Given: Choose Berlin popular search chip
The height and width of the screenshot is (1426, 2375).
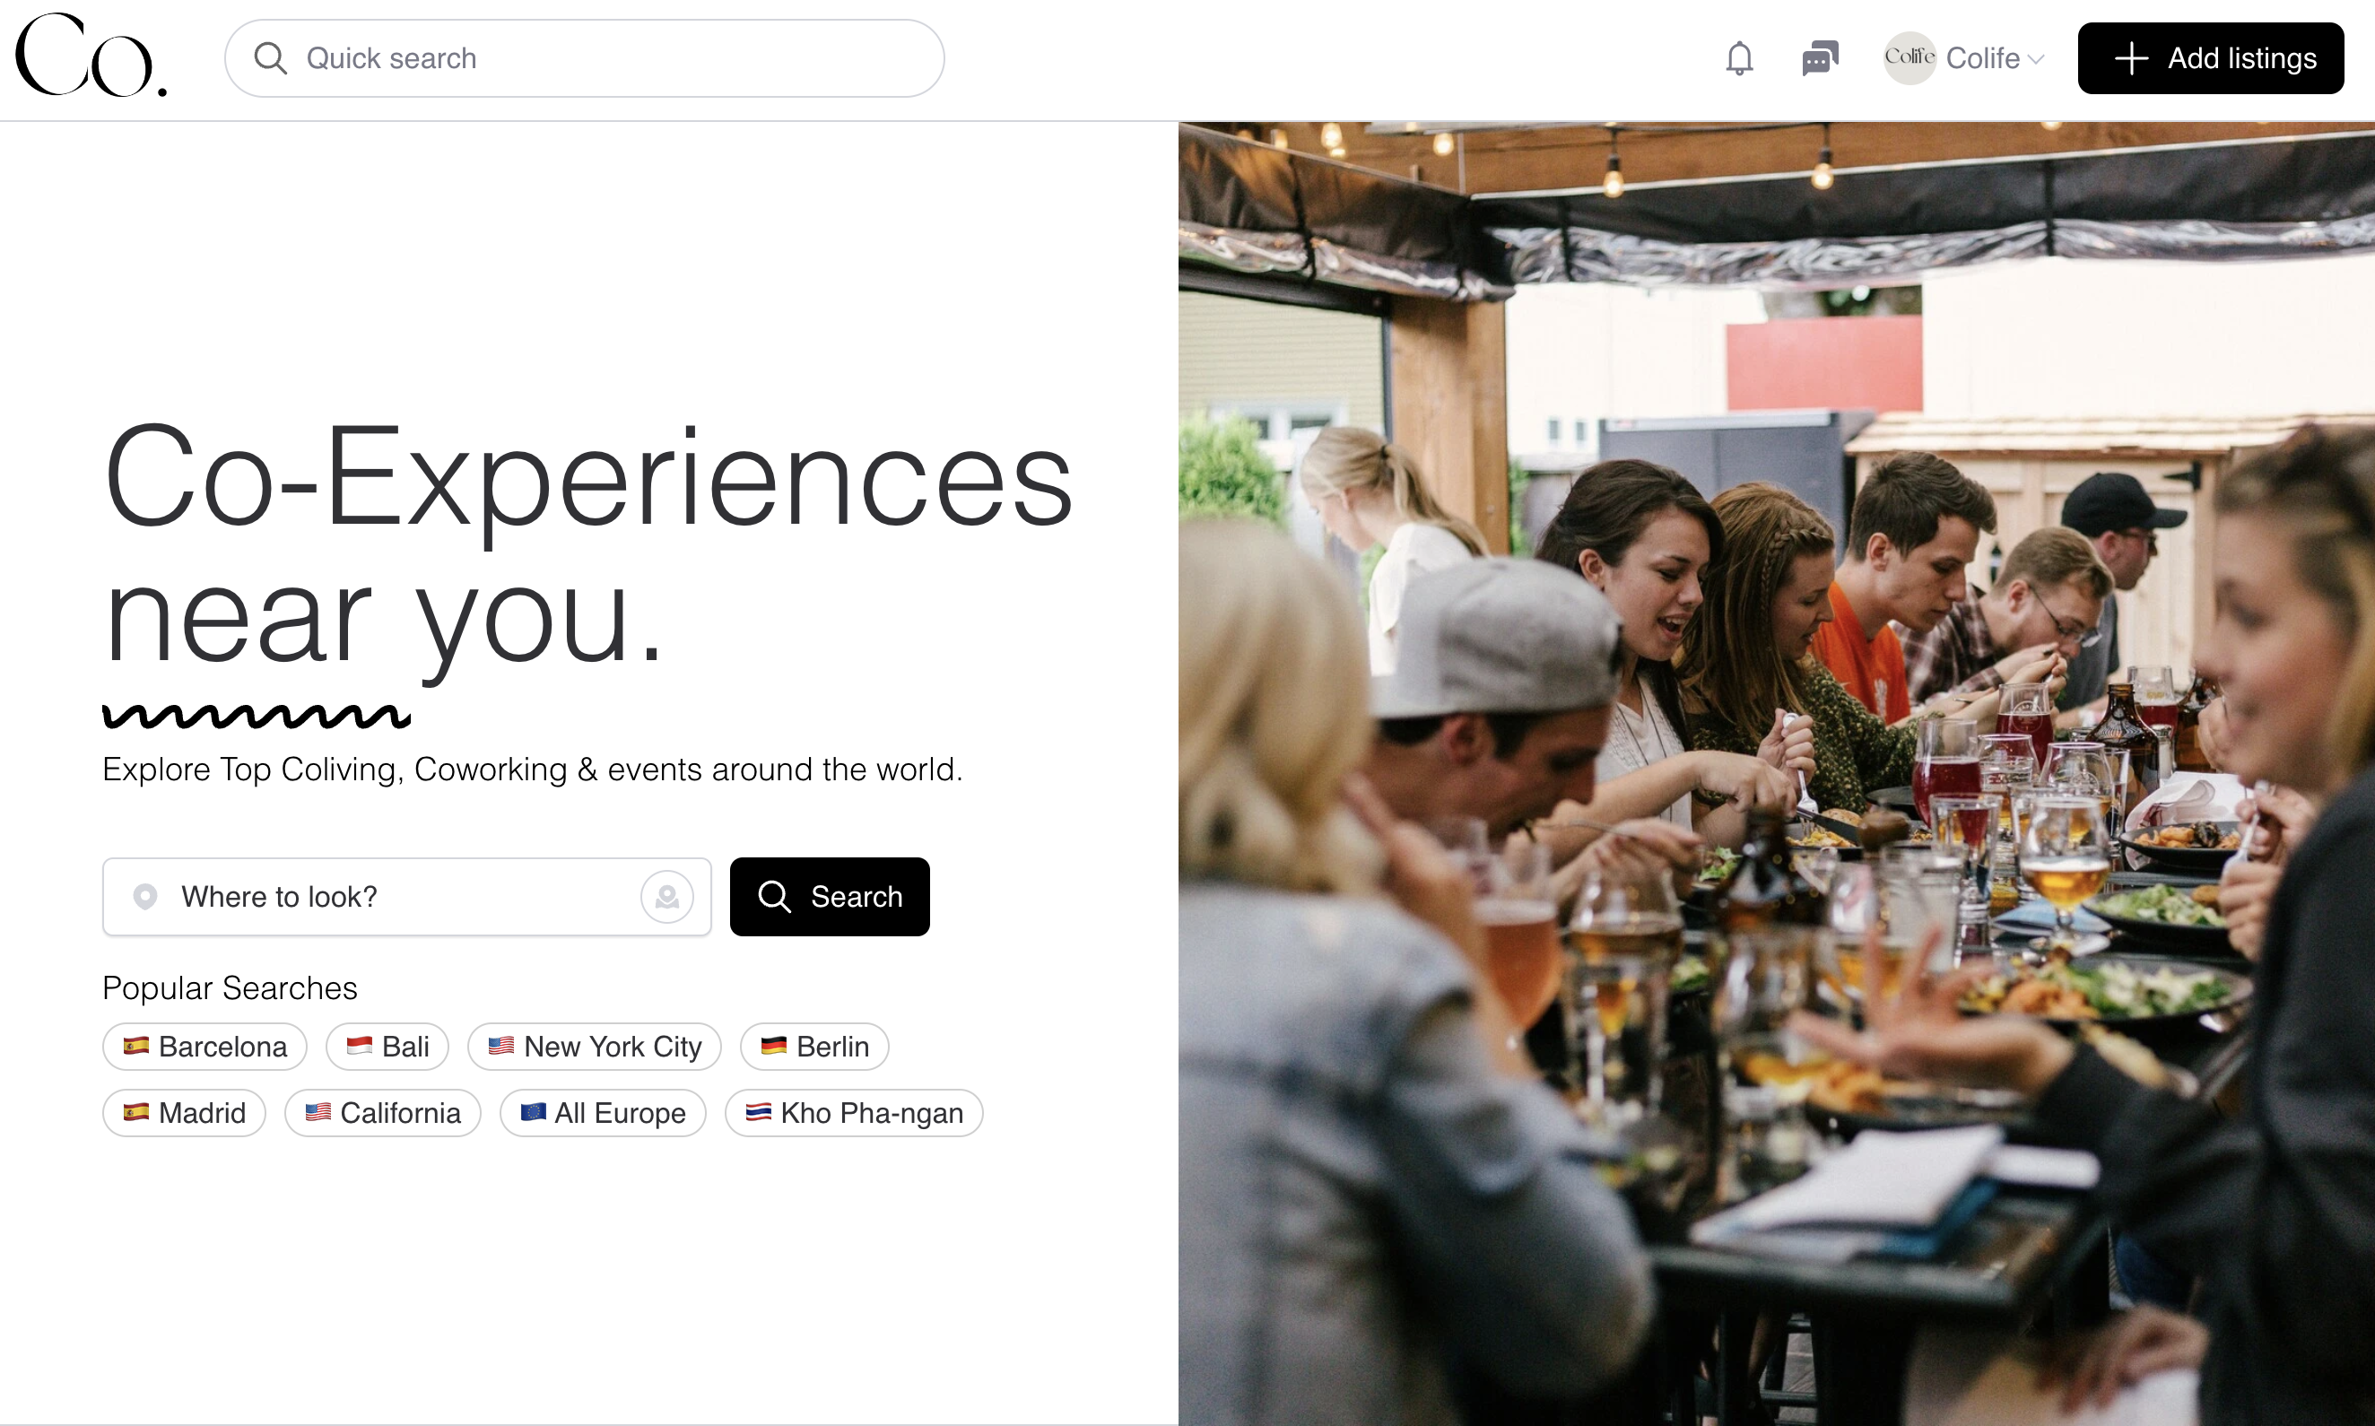Looking at the screenshot, I should [x=814, y=1047].
